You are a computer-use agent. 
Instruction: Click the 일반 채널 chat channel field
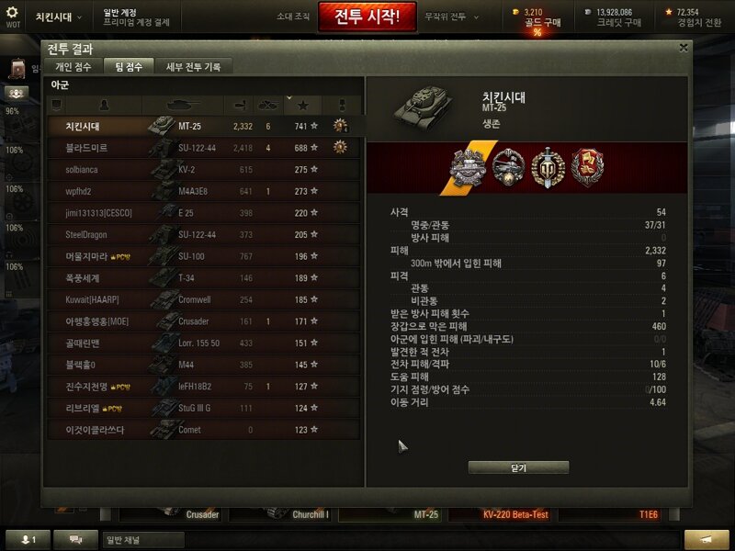pos(143,540)
